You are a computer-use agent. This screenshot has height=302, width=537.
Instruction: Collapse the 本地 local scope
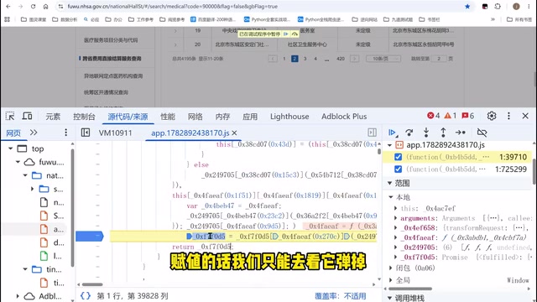coord(391,197)
